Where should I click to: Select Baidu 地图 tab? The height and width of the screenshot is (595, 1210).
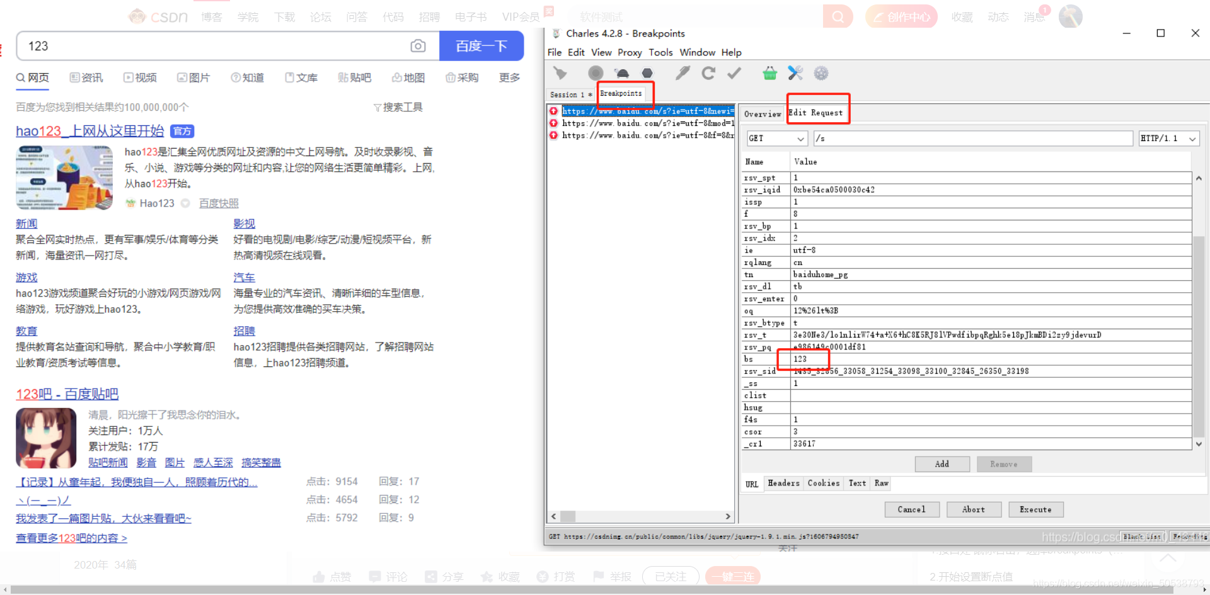(x=408, y=77)
